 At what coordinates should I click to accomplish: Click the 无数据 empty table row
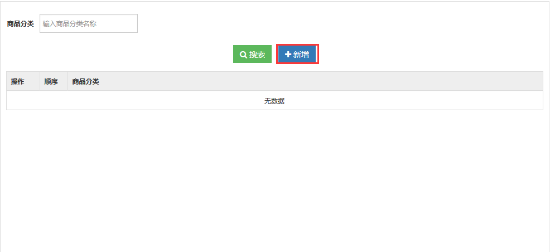(274, 101)
